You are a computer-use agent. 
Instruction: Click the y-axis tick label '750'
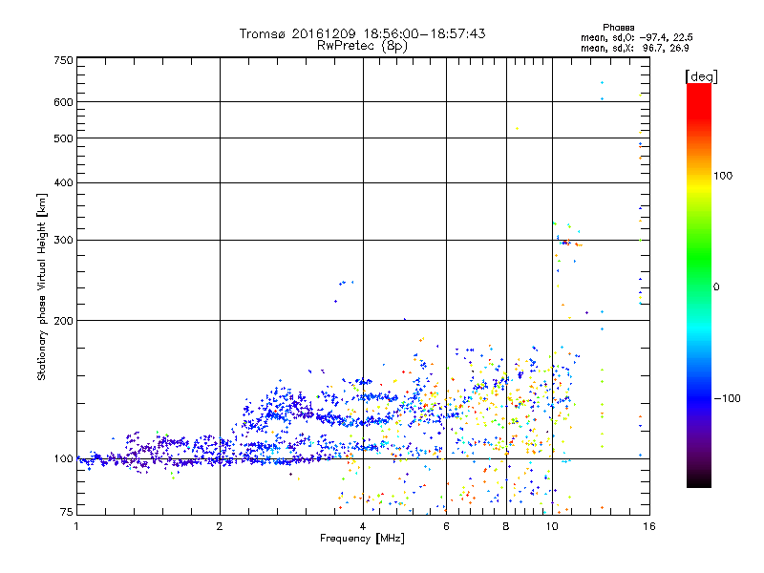point(64,60)
